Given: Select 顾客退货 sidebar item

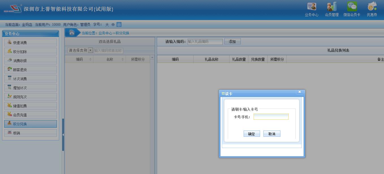Looking at the screenshot, I should point(31,70).
